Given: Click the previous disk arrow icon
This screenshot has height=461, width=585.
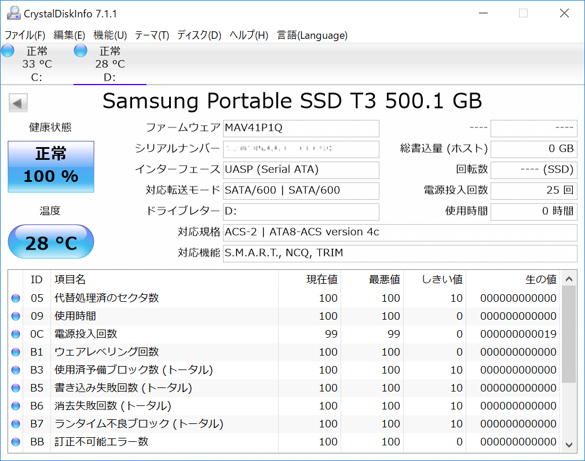Looking at the screenshot, I should coord(18,104).
